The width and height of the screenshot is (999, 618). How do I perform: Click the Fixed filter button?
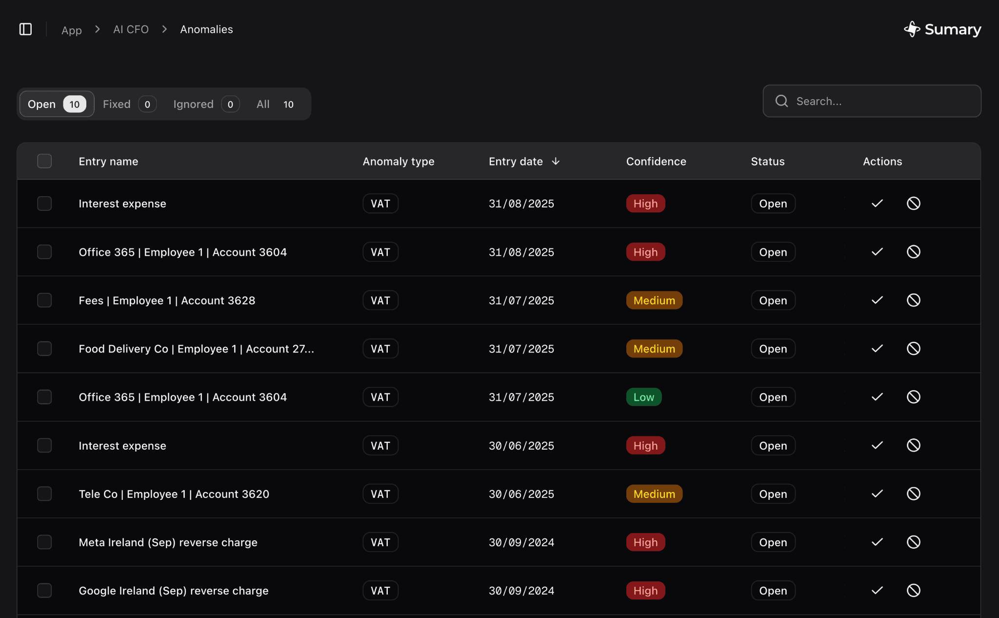point(117,104)
